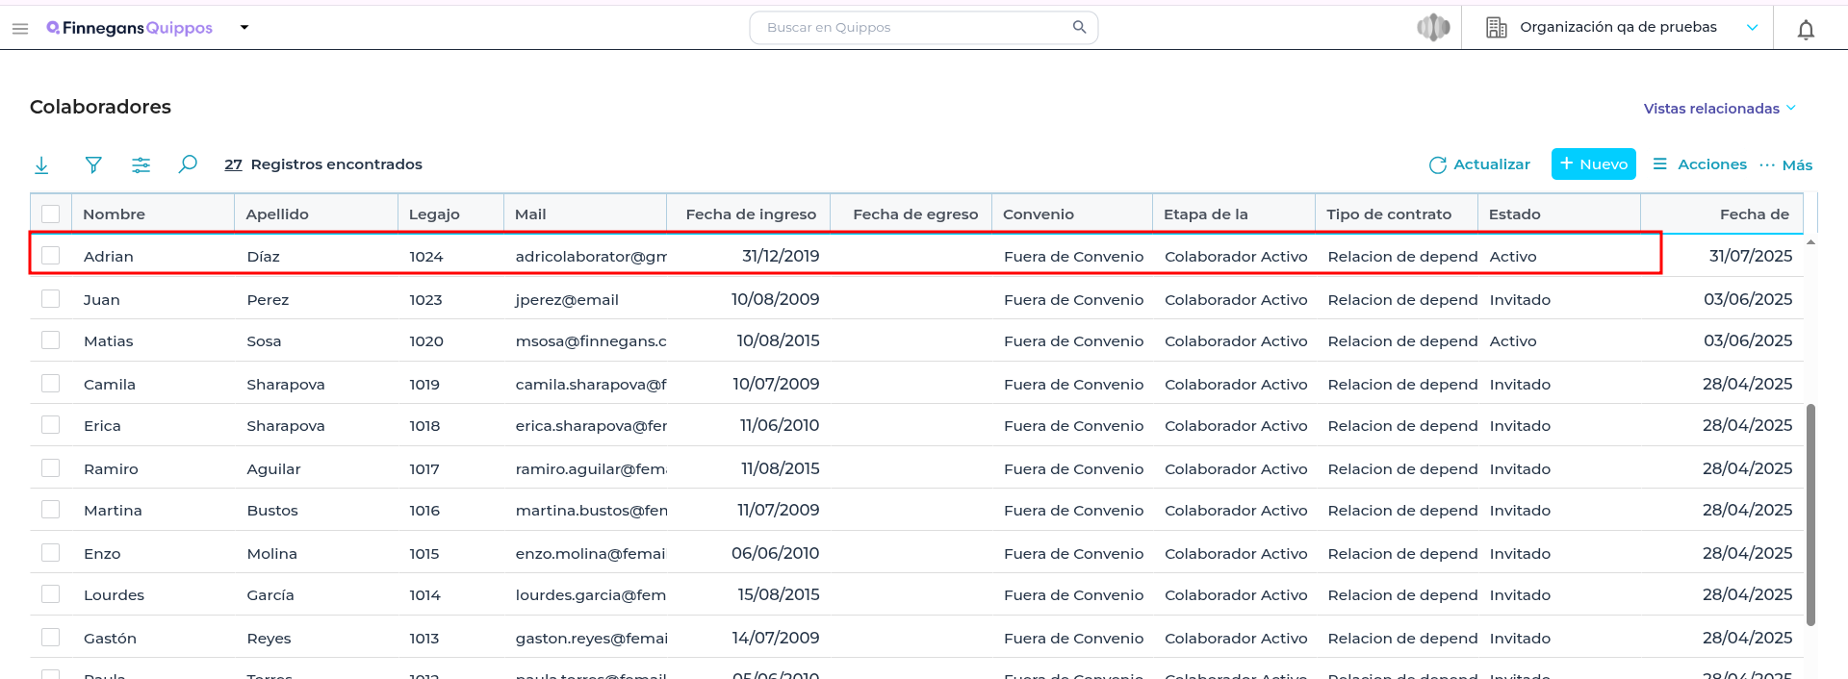Image resolution: width=1848 pixels, height=679 pixels.
Task: Click the organization building icon
Action: [x=1496, y=28]
